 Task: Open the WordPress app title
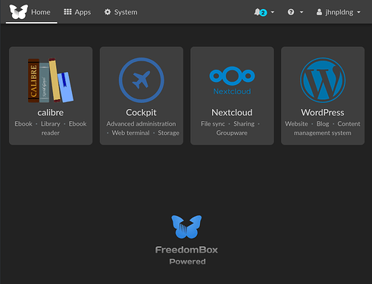point(323,113)
